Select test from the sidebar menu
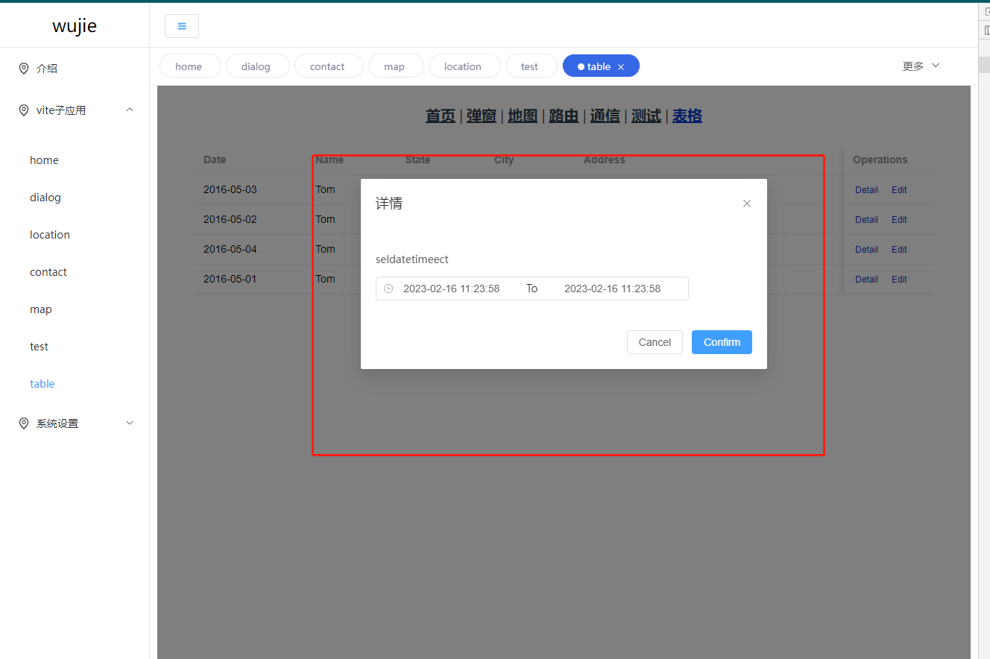This screenshot has width=990, height=659. (x=39, y=346)
